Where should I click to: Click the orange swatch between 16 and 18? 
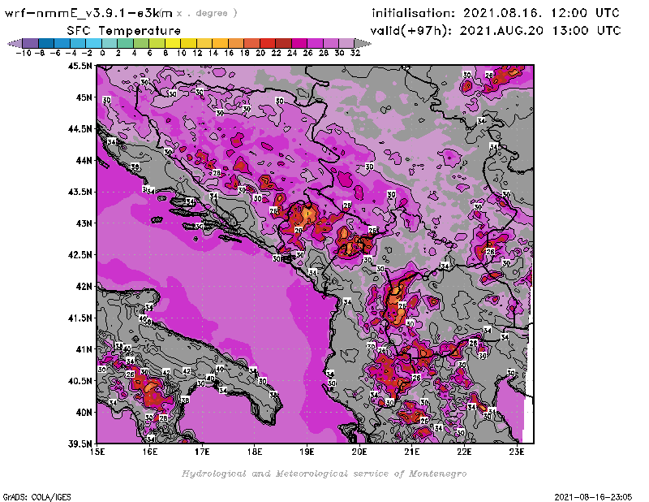click(x=236, y=43)
